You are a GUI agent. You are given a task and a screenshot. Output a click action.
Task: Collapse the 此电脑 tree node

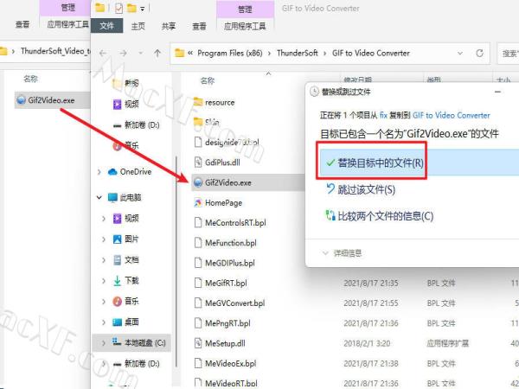[x=101, y=197]
